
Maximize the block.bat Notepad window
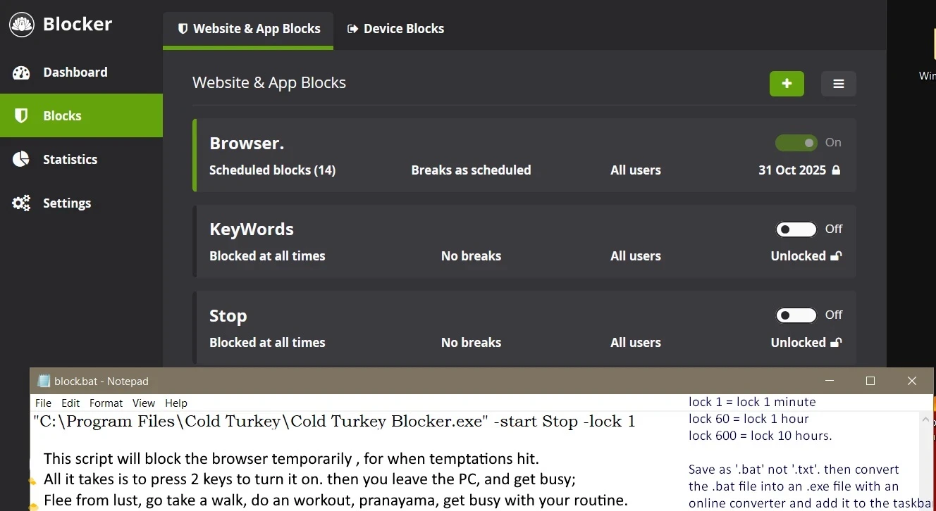pos(870,381)
